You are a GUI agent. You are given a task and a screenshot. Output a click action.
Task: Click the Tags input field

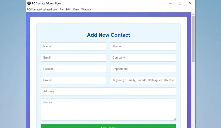click(143, 80)
